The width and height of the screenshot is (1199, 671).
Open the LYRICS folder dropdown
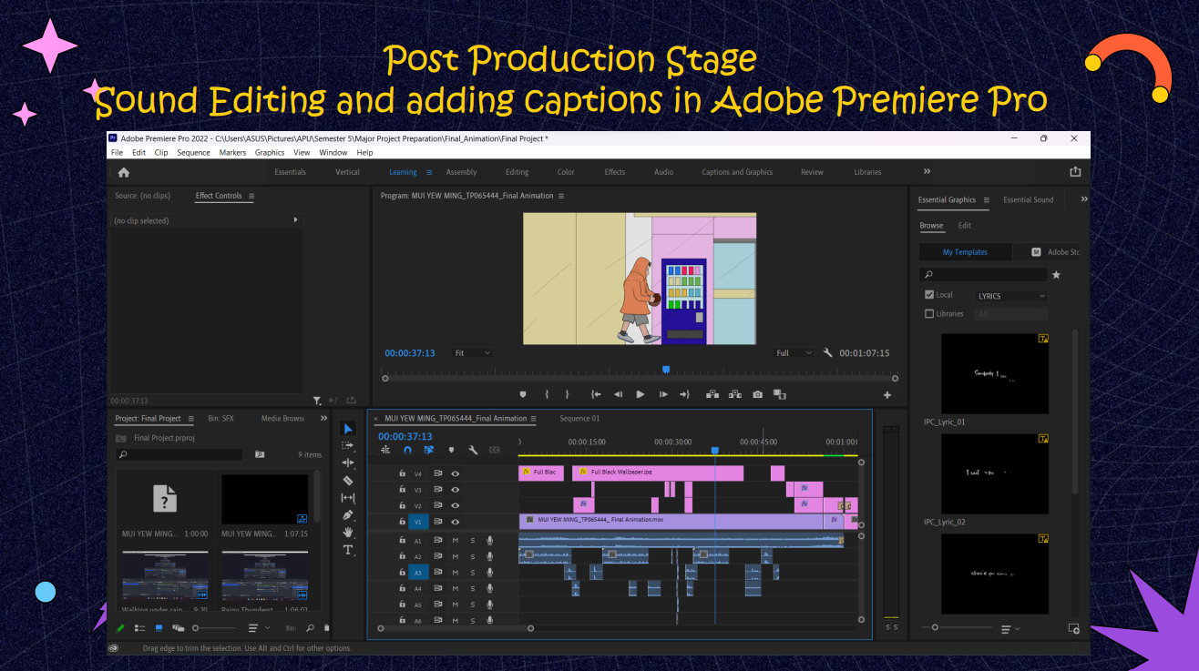[1011, 296]
